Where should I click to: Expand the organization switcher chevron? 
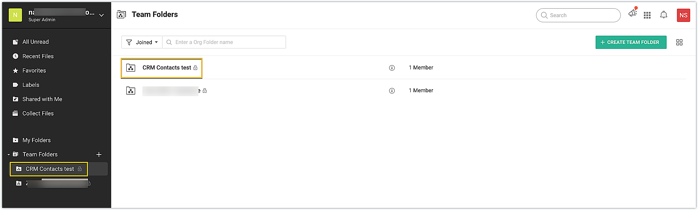(102, 15)
